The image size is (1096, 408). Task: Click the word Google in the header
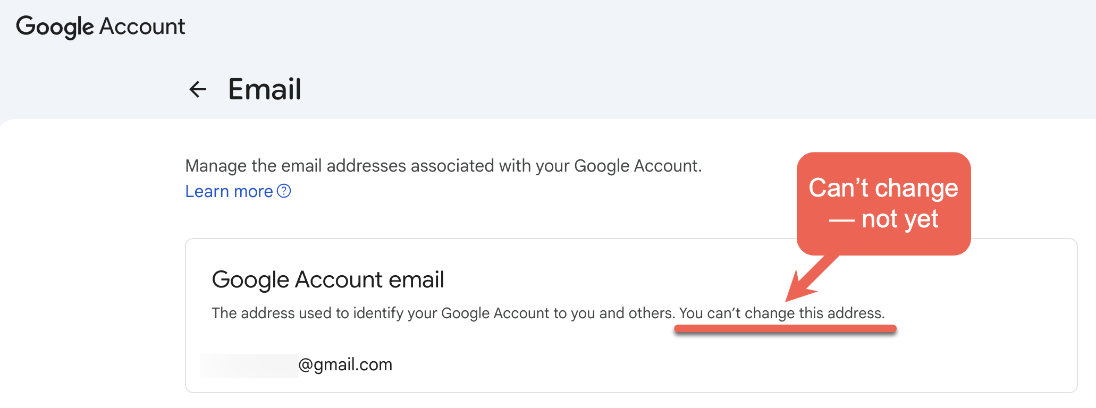[x=55, y=27]
